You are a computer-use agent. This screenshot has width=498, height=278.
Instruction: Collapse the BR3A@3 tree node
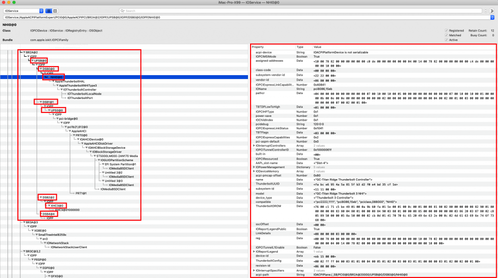(x=24, y=222)
